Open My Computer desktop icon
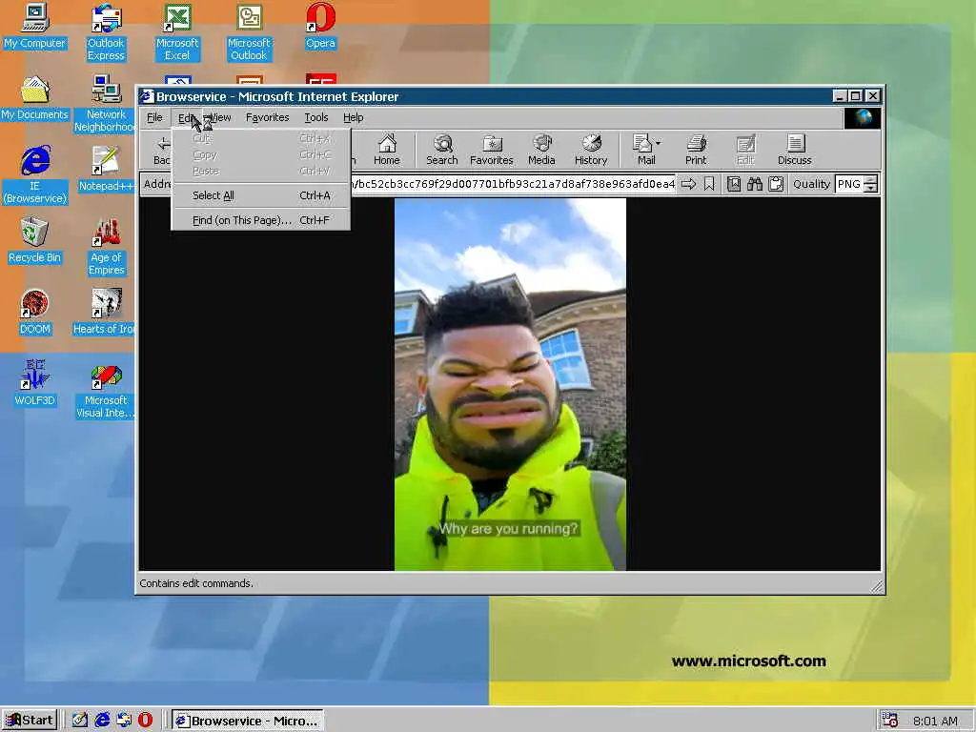This screenshot has height=732, width=976. point(35,26)
